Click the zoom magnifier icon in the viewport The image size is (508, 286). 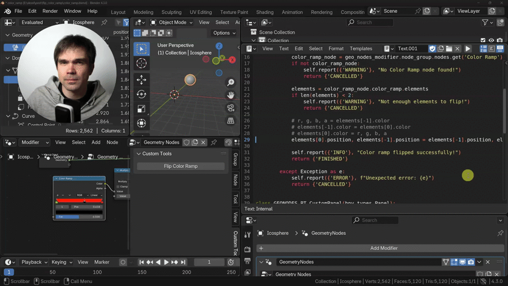pos(231,83)
